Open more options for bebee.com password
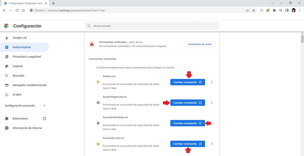The image size is (304, 156). [x=212, y=82]
